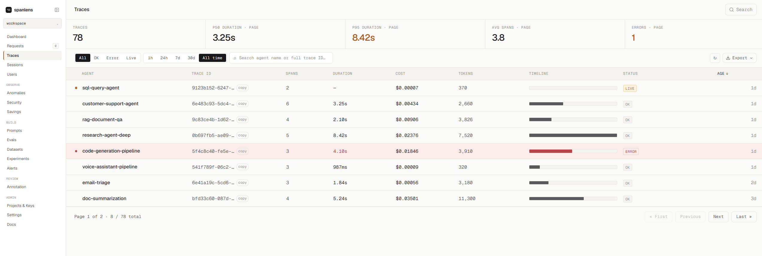Click the spanlens logo icon
This screenshot has height=256, width=762.
(x=9, y=10)
